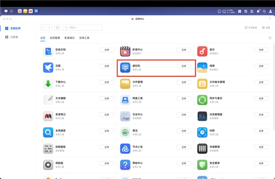
Task: Click the 文件管理 folder icon
Action: pyautogui.click(x=125, y=84)
